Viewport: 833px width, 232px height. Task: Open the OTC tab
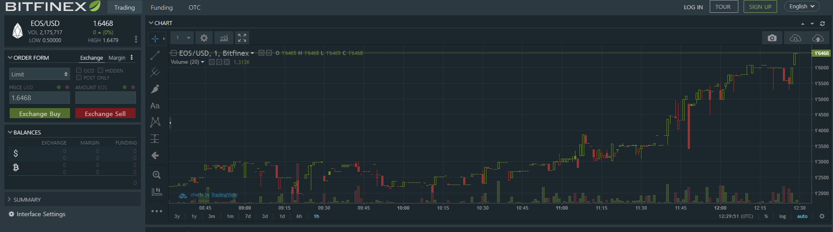[195, 7]
